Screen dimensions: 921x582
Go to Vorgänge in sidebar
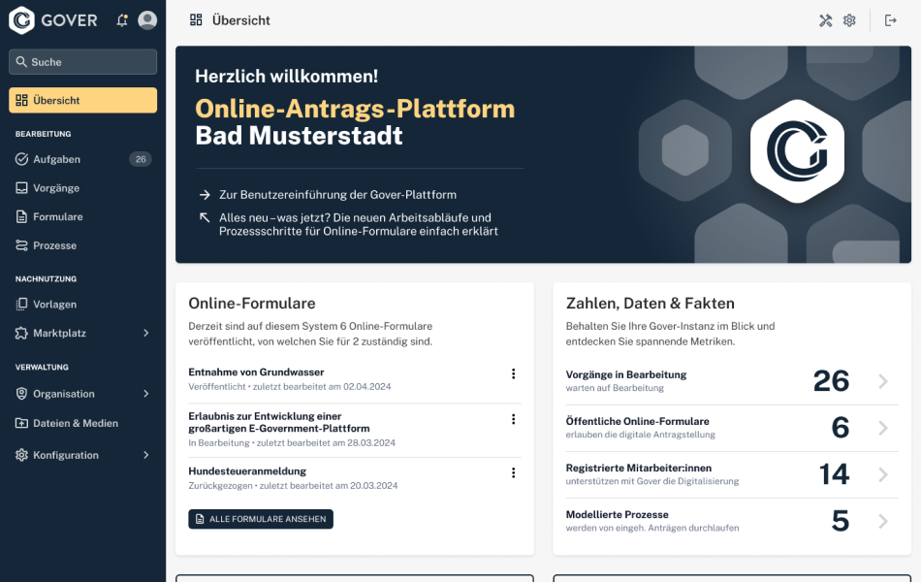coord(56,188)
